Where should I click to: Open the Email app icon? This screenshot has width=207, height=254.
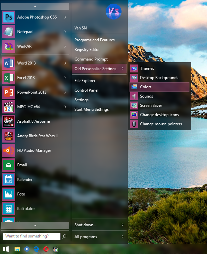(x=9, y=165)
